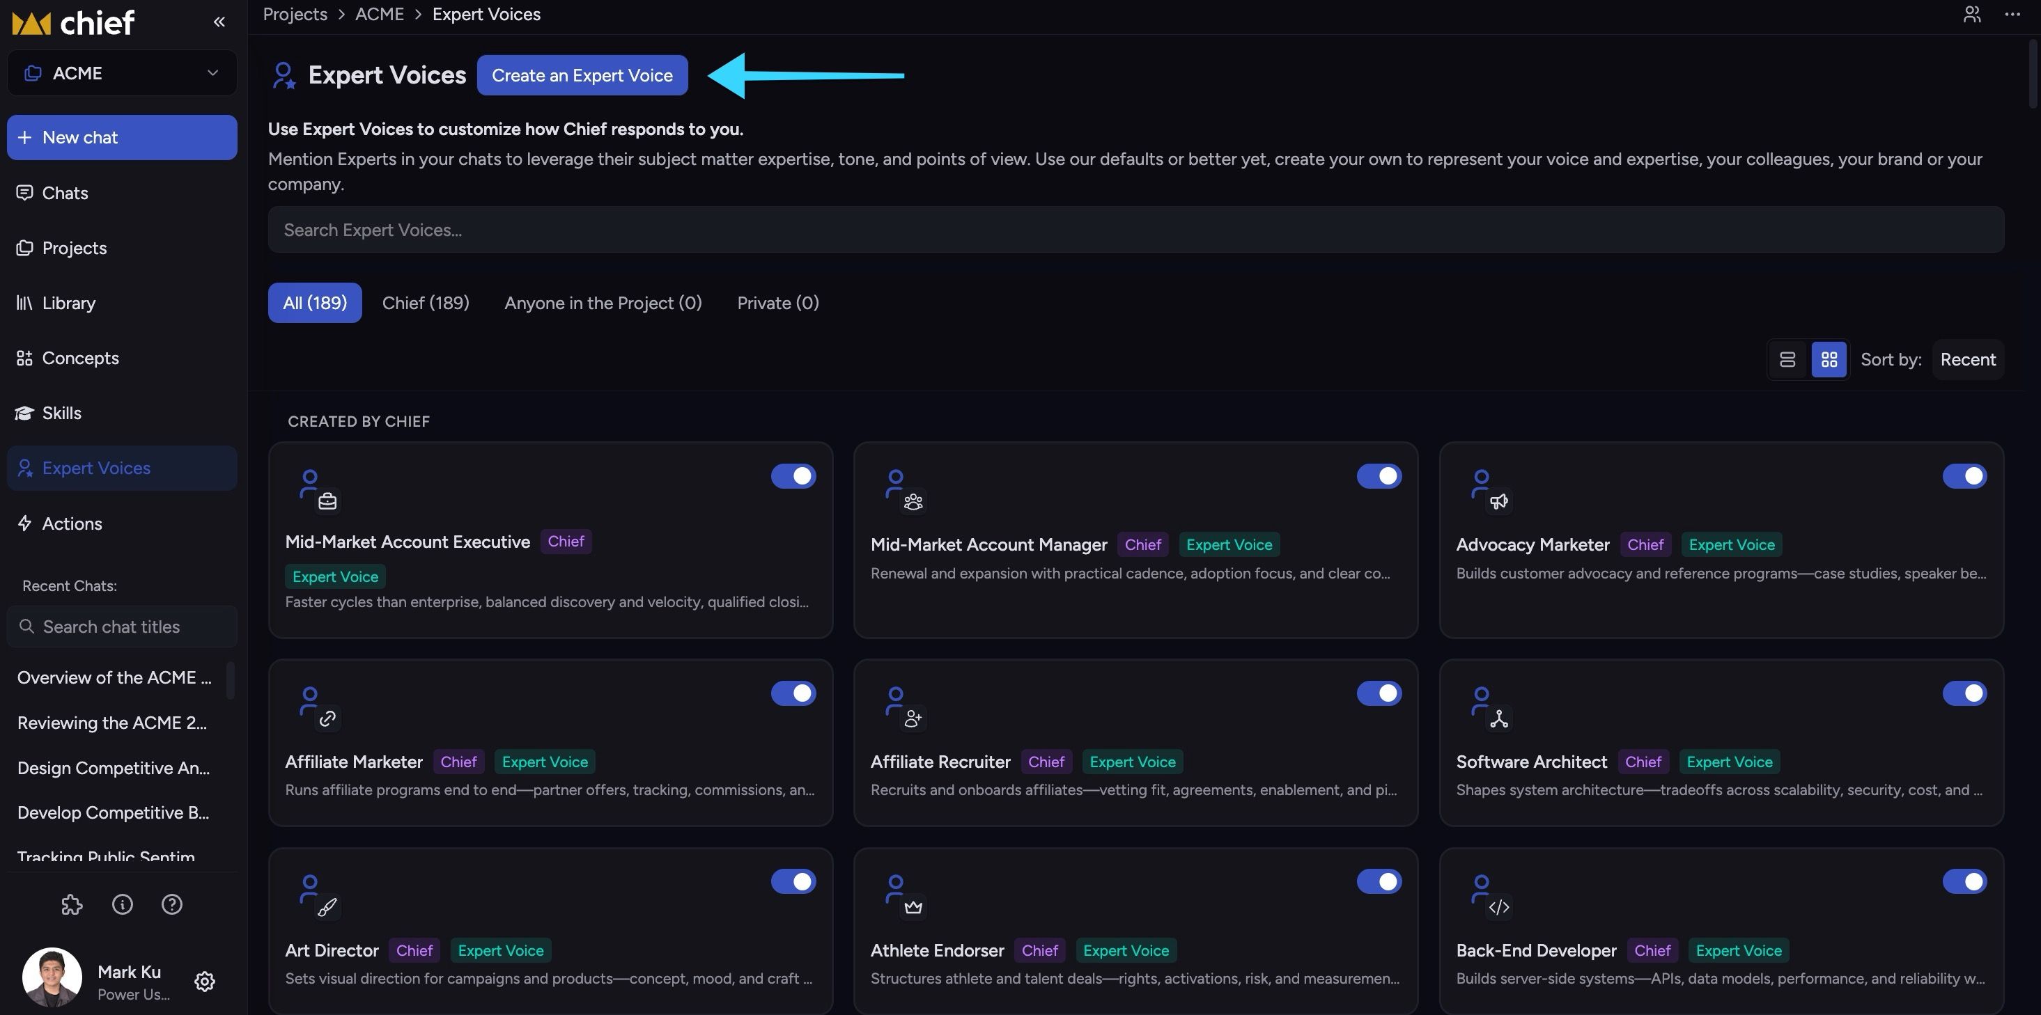The image size is (2041, 1015).
Task: Show Anyone in the Project (0) tab
Action: (603, 302)
